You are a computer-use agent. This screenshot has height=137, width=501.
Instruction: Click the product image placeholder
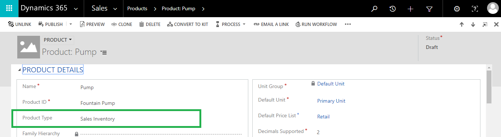[29, 47]
